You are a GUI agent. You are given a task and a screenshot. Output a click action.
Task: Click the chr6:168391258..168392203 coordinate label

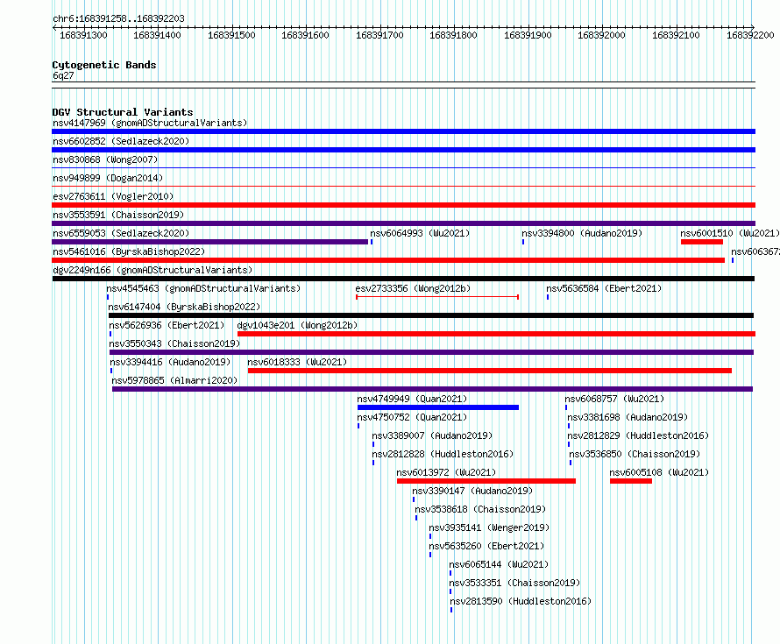(x=118, y=18)
